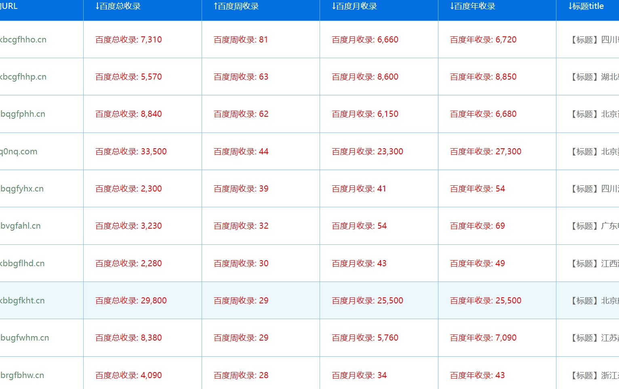Sort by 百度年收录 column header
Image resolution: width=619 pixels, height=389 pixels.
click(473, 6)
